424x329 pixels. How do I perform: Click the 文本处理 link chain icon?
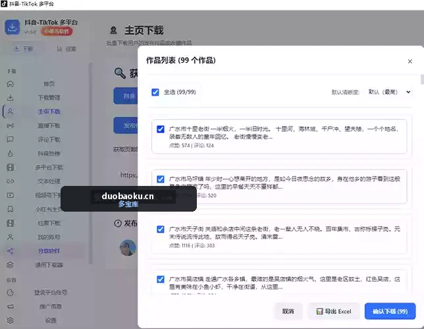(11, 181)
